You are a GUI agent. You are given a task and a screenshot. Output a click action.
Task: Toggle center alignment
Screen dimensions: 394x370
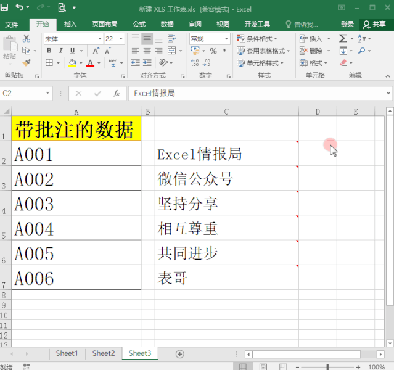[147, 51]
